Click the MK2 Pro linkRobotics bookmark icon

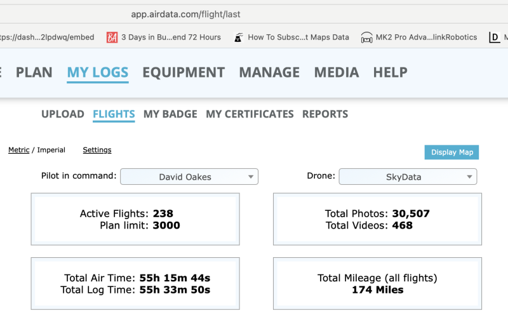pyautogui.click(x=366, y=37)
